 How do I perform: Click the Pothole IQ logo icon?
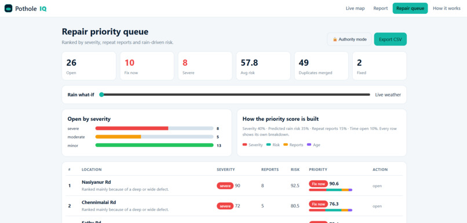8,8
